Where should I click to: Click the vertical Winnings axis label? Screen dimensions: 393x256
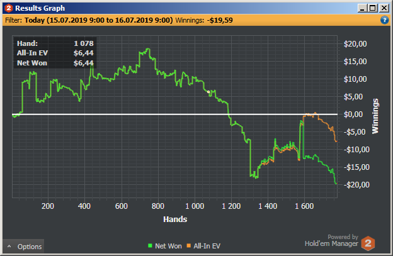[375, 116]
